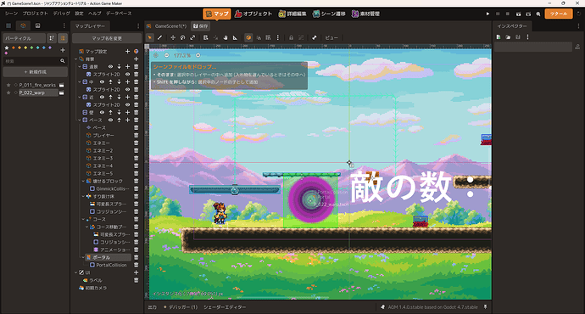Click the skeleton bone tool icon
Image resolution: width=585 pixels, height=314 pixels.
click(315, 37)
